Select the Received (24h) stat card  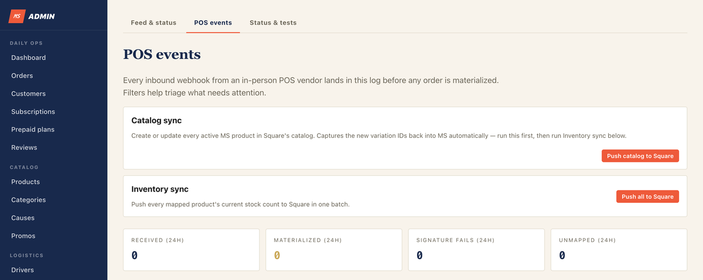pos(191,250)
